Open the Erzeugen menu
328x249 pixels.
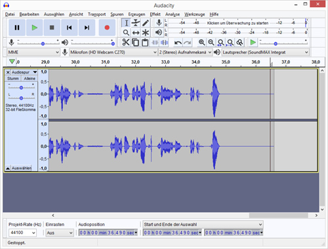[136, 14]
